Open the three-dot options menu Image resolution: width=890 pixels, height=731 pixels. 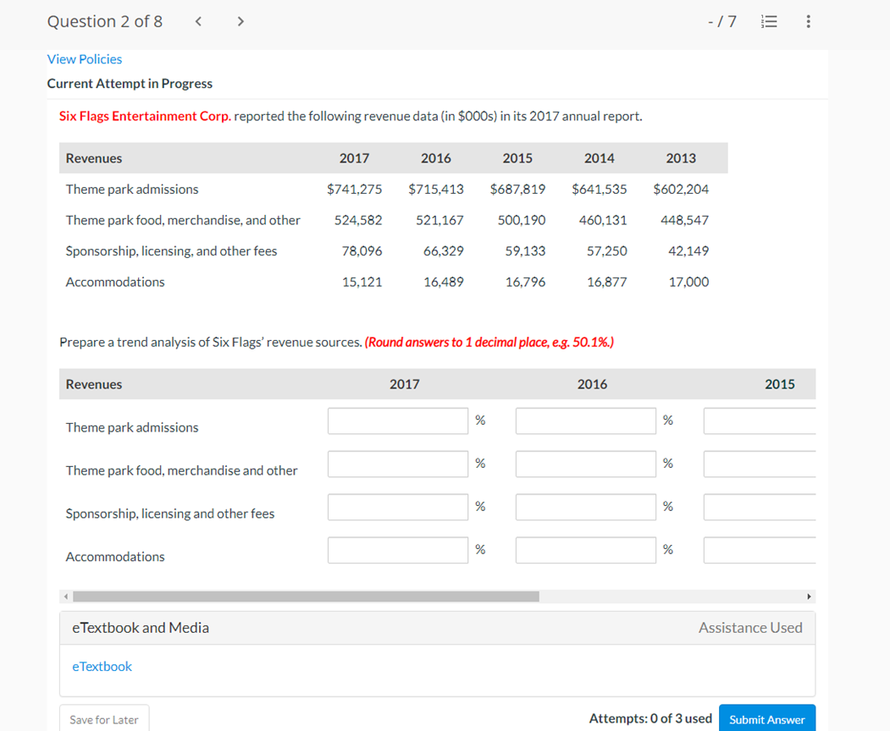(808, 21)
